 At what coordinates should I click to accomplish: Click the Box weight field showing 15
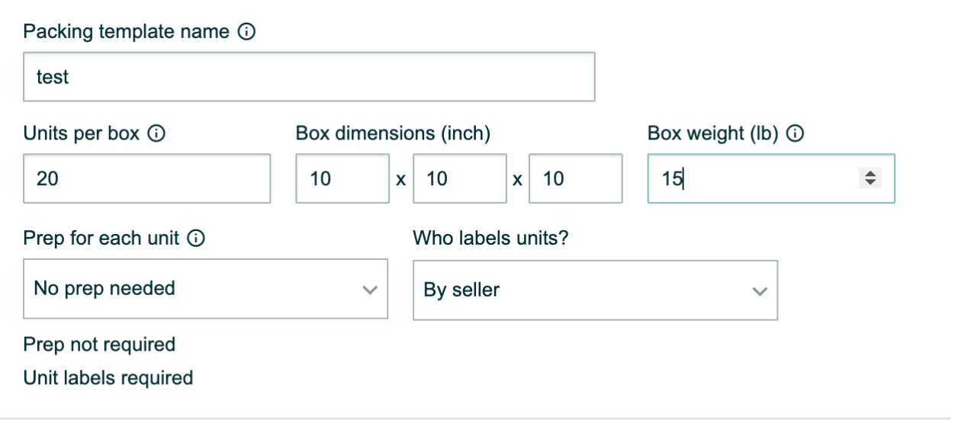click(748, 179)
